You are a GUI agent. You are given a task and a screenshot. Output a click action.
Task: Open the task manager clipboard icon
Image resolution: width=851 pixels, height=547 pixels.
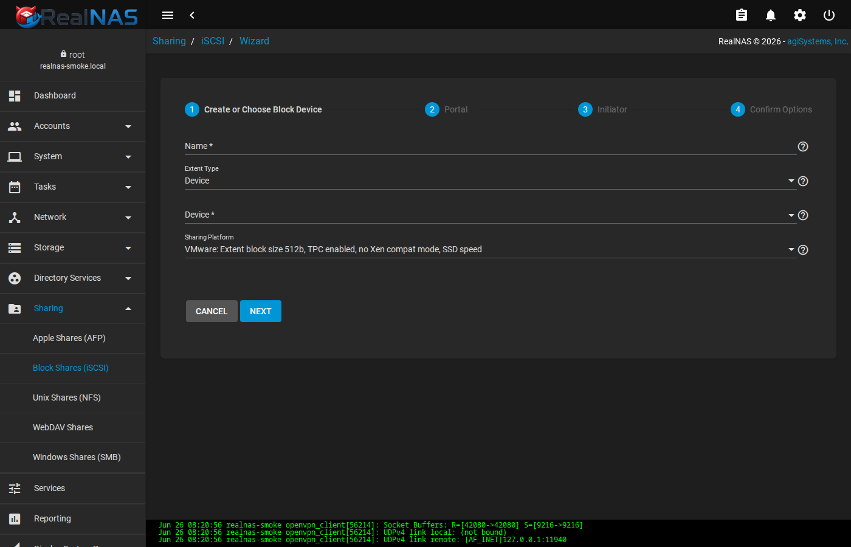point(742,15)
